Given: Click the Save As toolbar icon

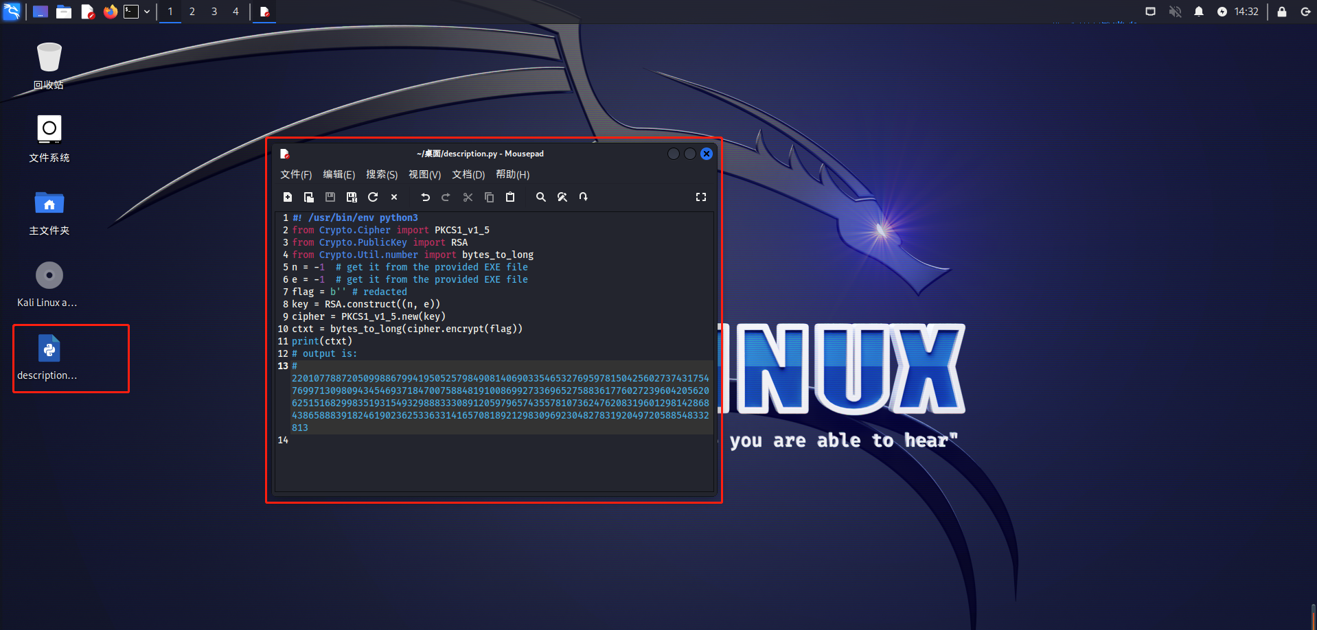Looking at the screenshot, I should coord(352,197).
